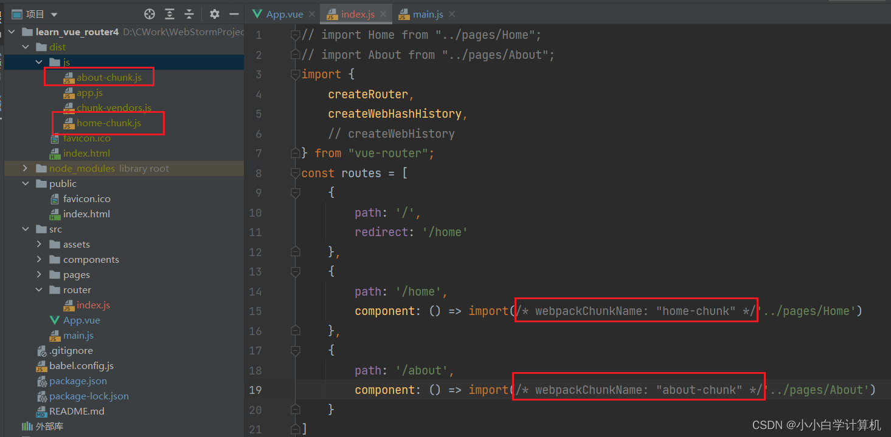891x437 pixels.
Task: Click line number 19 in gutter
Action: pyautogui.click(x=255, y=390)
